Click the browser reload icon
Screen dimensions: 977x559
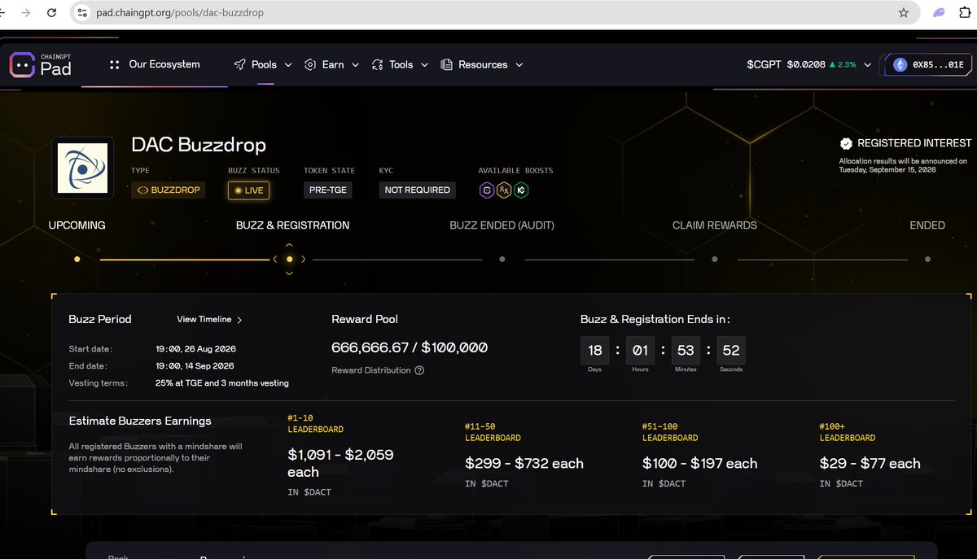tap(52, 13)
